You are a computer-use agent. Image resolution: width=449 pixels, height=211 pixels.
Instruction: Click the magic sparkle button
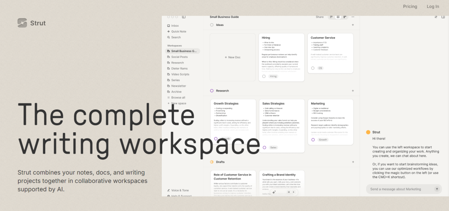[x=274, y=192]
